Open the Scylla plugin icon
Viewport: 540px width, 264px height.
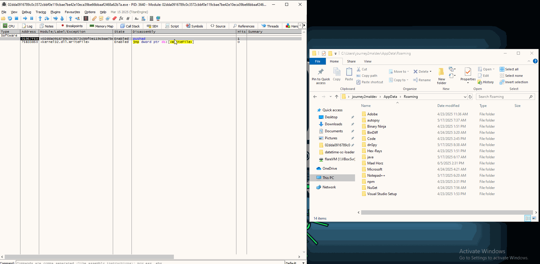pos(86,18)
